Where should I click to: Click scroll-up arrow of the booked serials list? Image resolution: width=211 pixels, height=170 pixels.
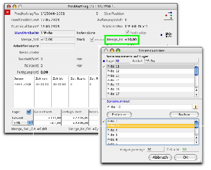click(197, 137)
